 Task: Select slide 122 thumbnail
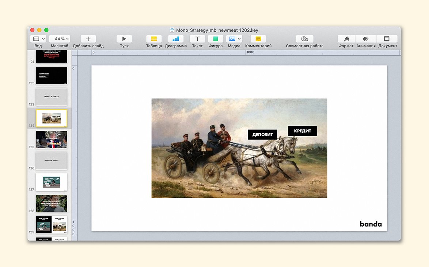point(52,75)
